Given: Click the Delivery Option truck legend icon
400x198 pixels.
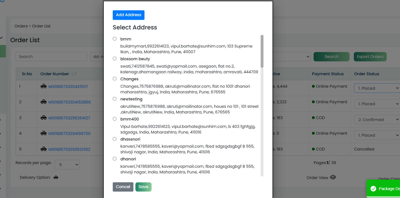Looking at the screenshot, I should (x=56, y=177).
